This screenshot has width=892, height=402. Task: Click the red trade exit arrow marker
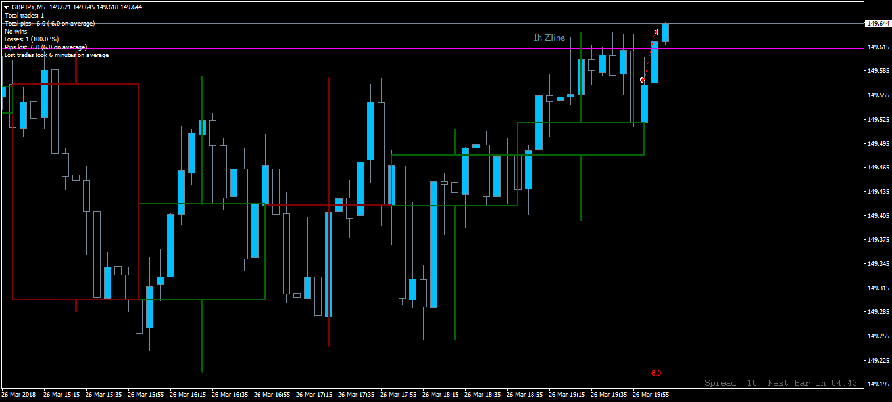[x=656, y=32]
